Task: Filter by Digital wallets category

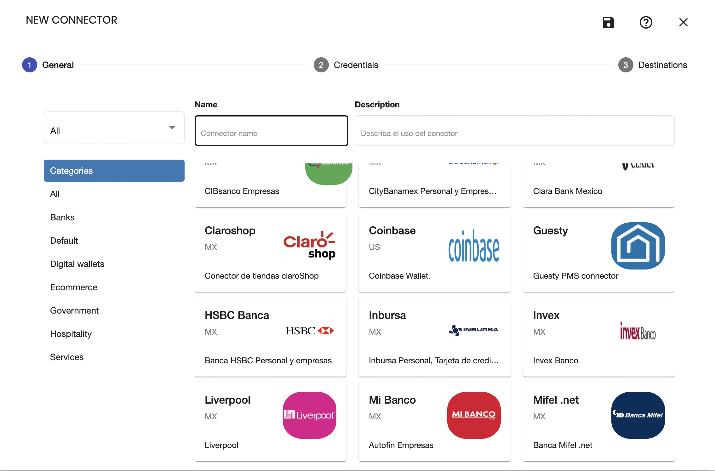Action: pos(77,264)
